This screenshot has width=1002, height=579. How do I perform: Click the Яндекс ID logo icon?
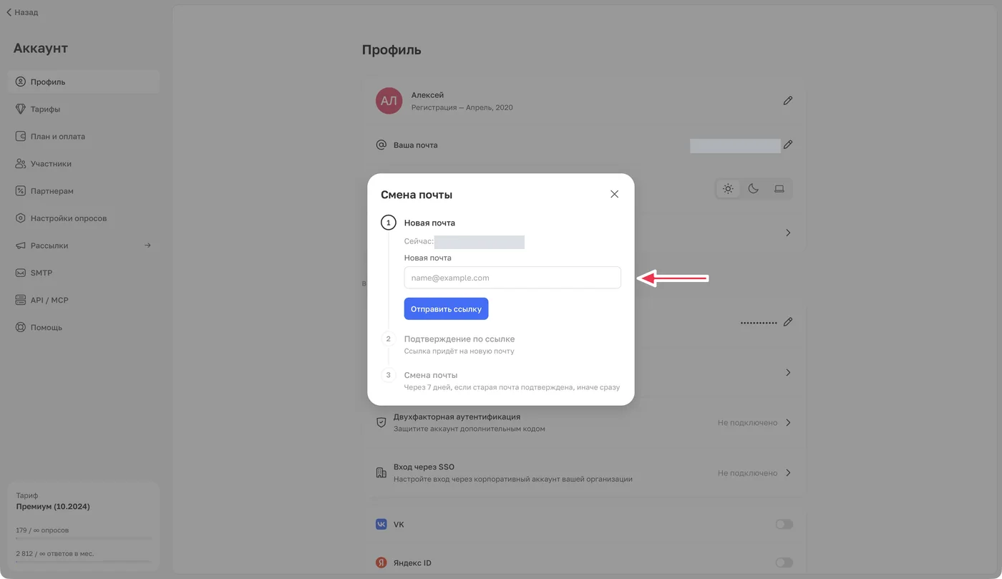381,563
